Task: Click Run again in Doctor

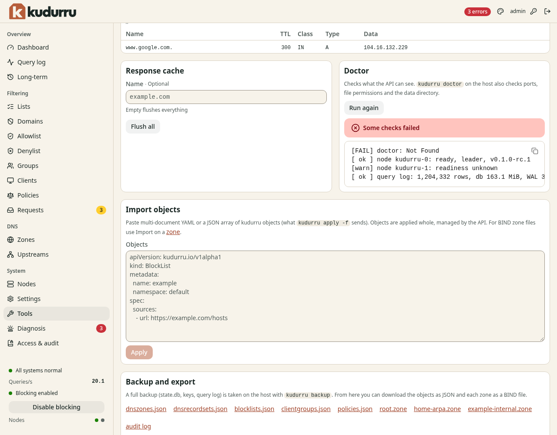Action: click(x=364, y=108)
